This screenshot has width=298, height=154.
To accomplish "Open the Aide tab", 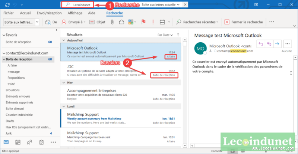I will click(x=91, y=13).
